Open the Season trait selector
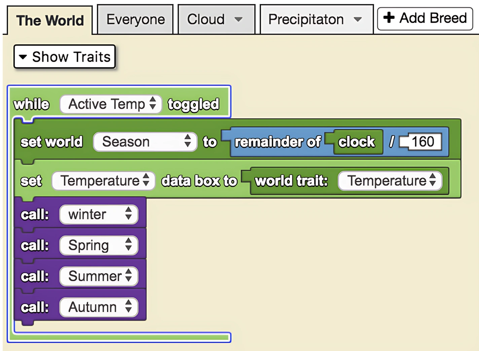Screen dimensions: 479x351 (x=145, y=142)
